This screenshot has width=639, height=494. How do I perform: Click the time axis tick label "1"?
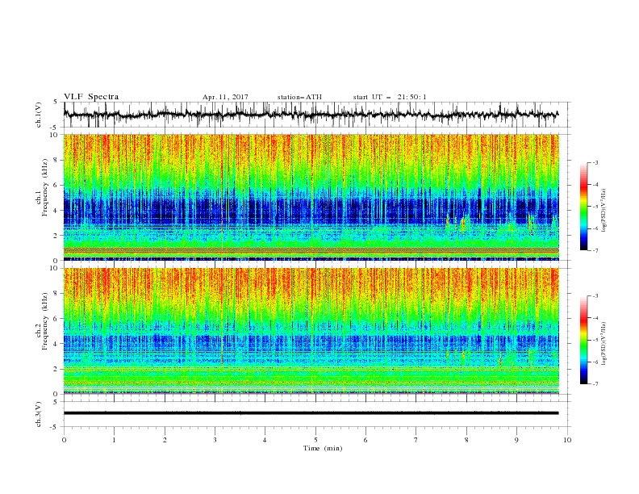coord(115,440)
